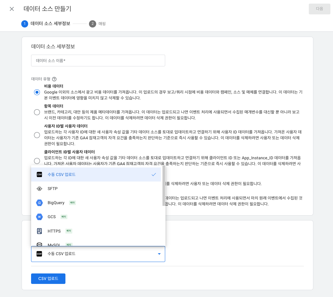Click the 항목 데이터 label text
Viewport: 333px width, 297px height.
point(54,106)
